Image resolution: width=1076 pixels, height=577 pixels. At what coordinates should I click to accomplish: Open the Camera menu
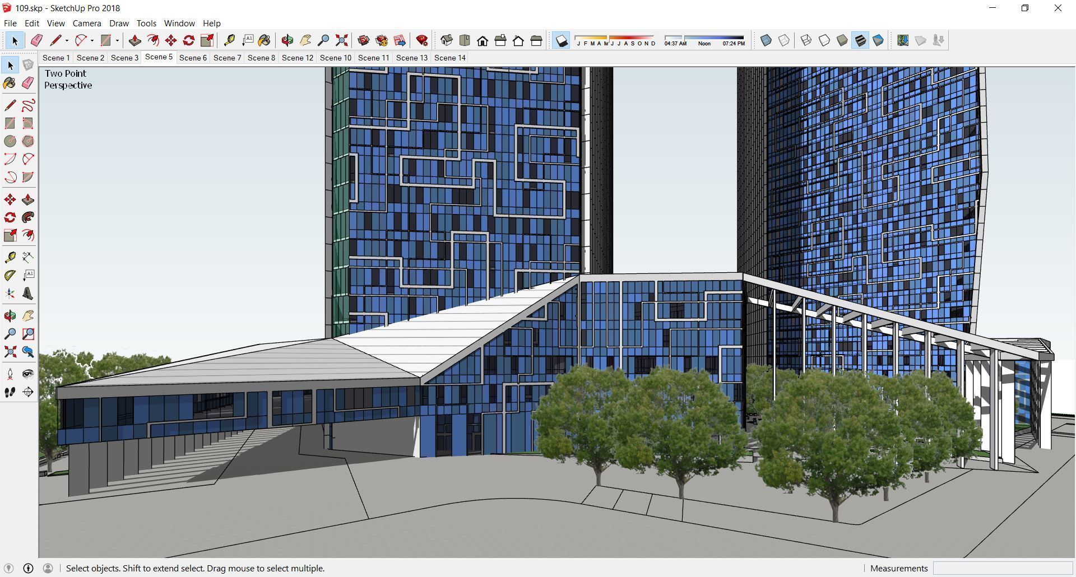click(x=87, y=23)
